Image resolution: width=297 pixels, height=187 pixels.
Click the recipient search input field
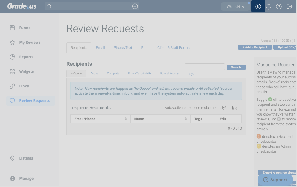(x=205, y=67)
